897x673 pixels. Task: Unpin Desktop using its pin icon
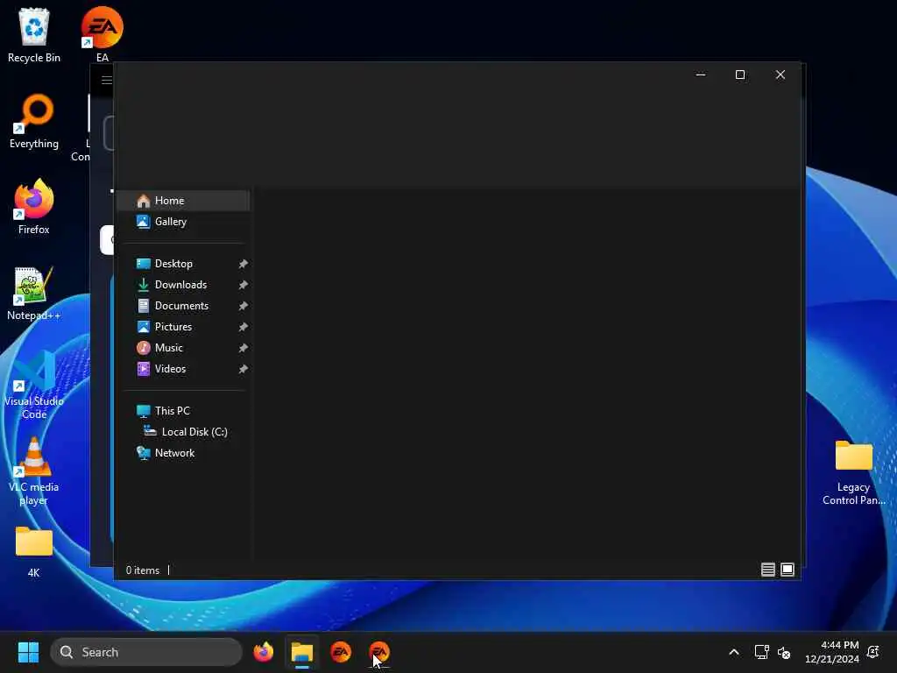244,264
